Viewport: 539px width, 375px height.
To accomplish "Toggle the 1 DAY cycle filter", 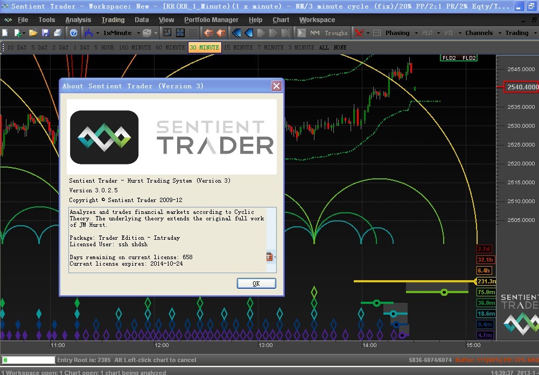I will click(x=81, y=47).
